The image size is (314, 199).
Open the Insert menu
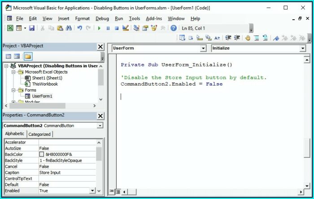[64, 18]
